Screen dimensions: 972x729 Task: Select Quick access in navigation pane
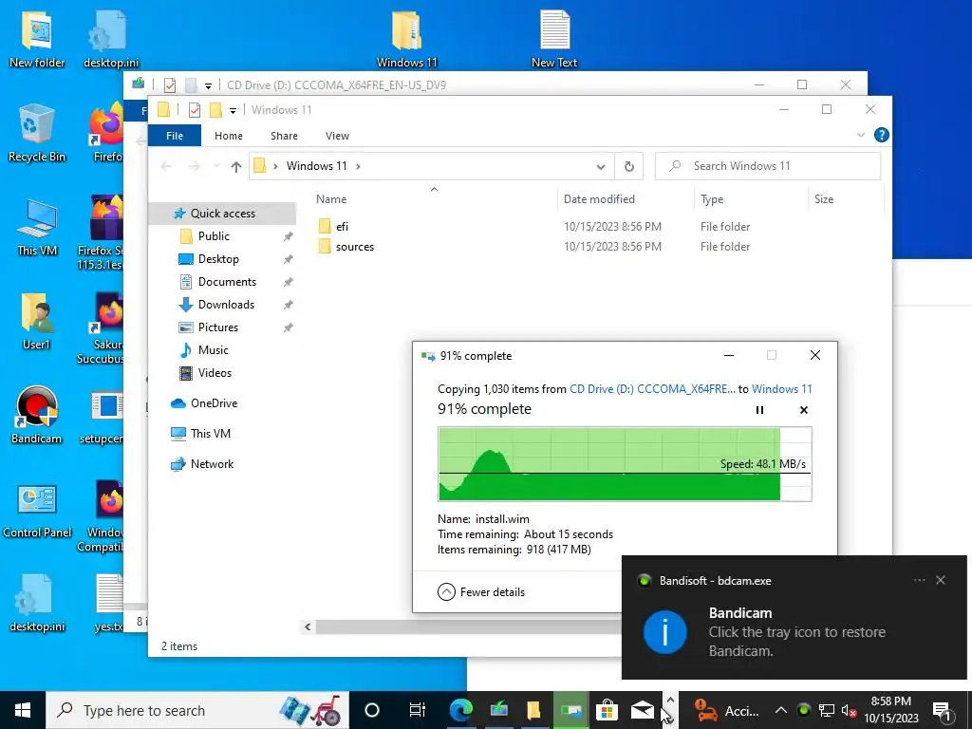point(222,214)
